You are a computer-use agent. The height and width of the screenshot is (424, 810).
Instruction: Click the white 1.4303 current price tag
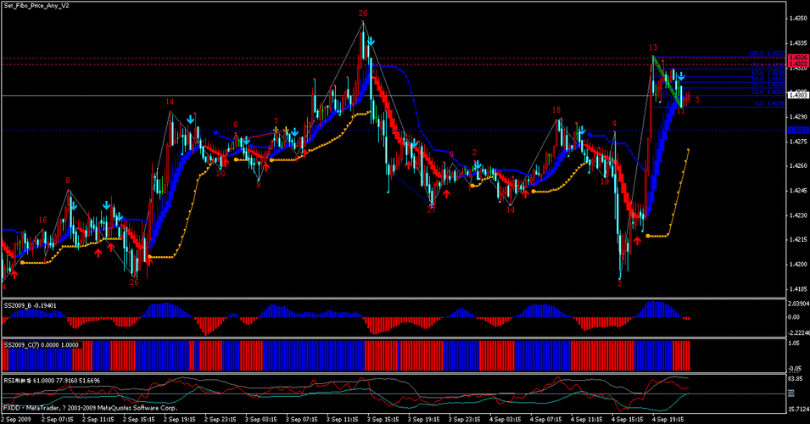(x=797, y=96)
